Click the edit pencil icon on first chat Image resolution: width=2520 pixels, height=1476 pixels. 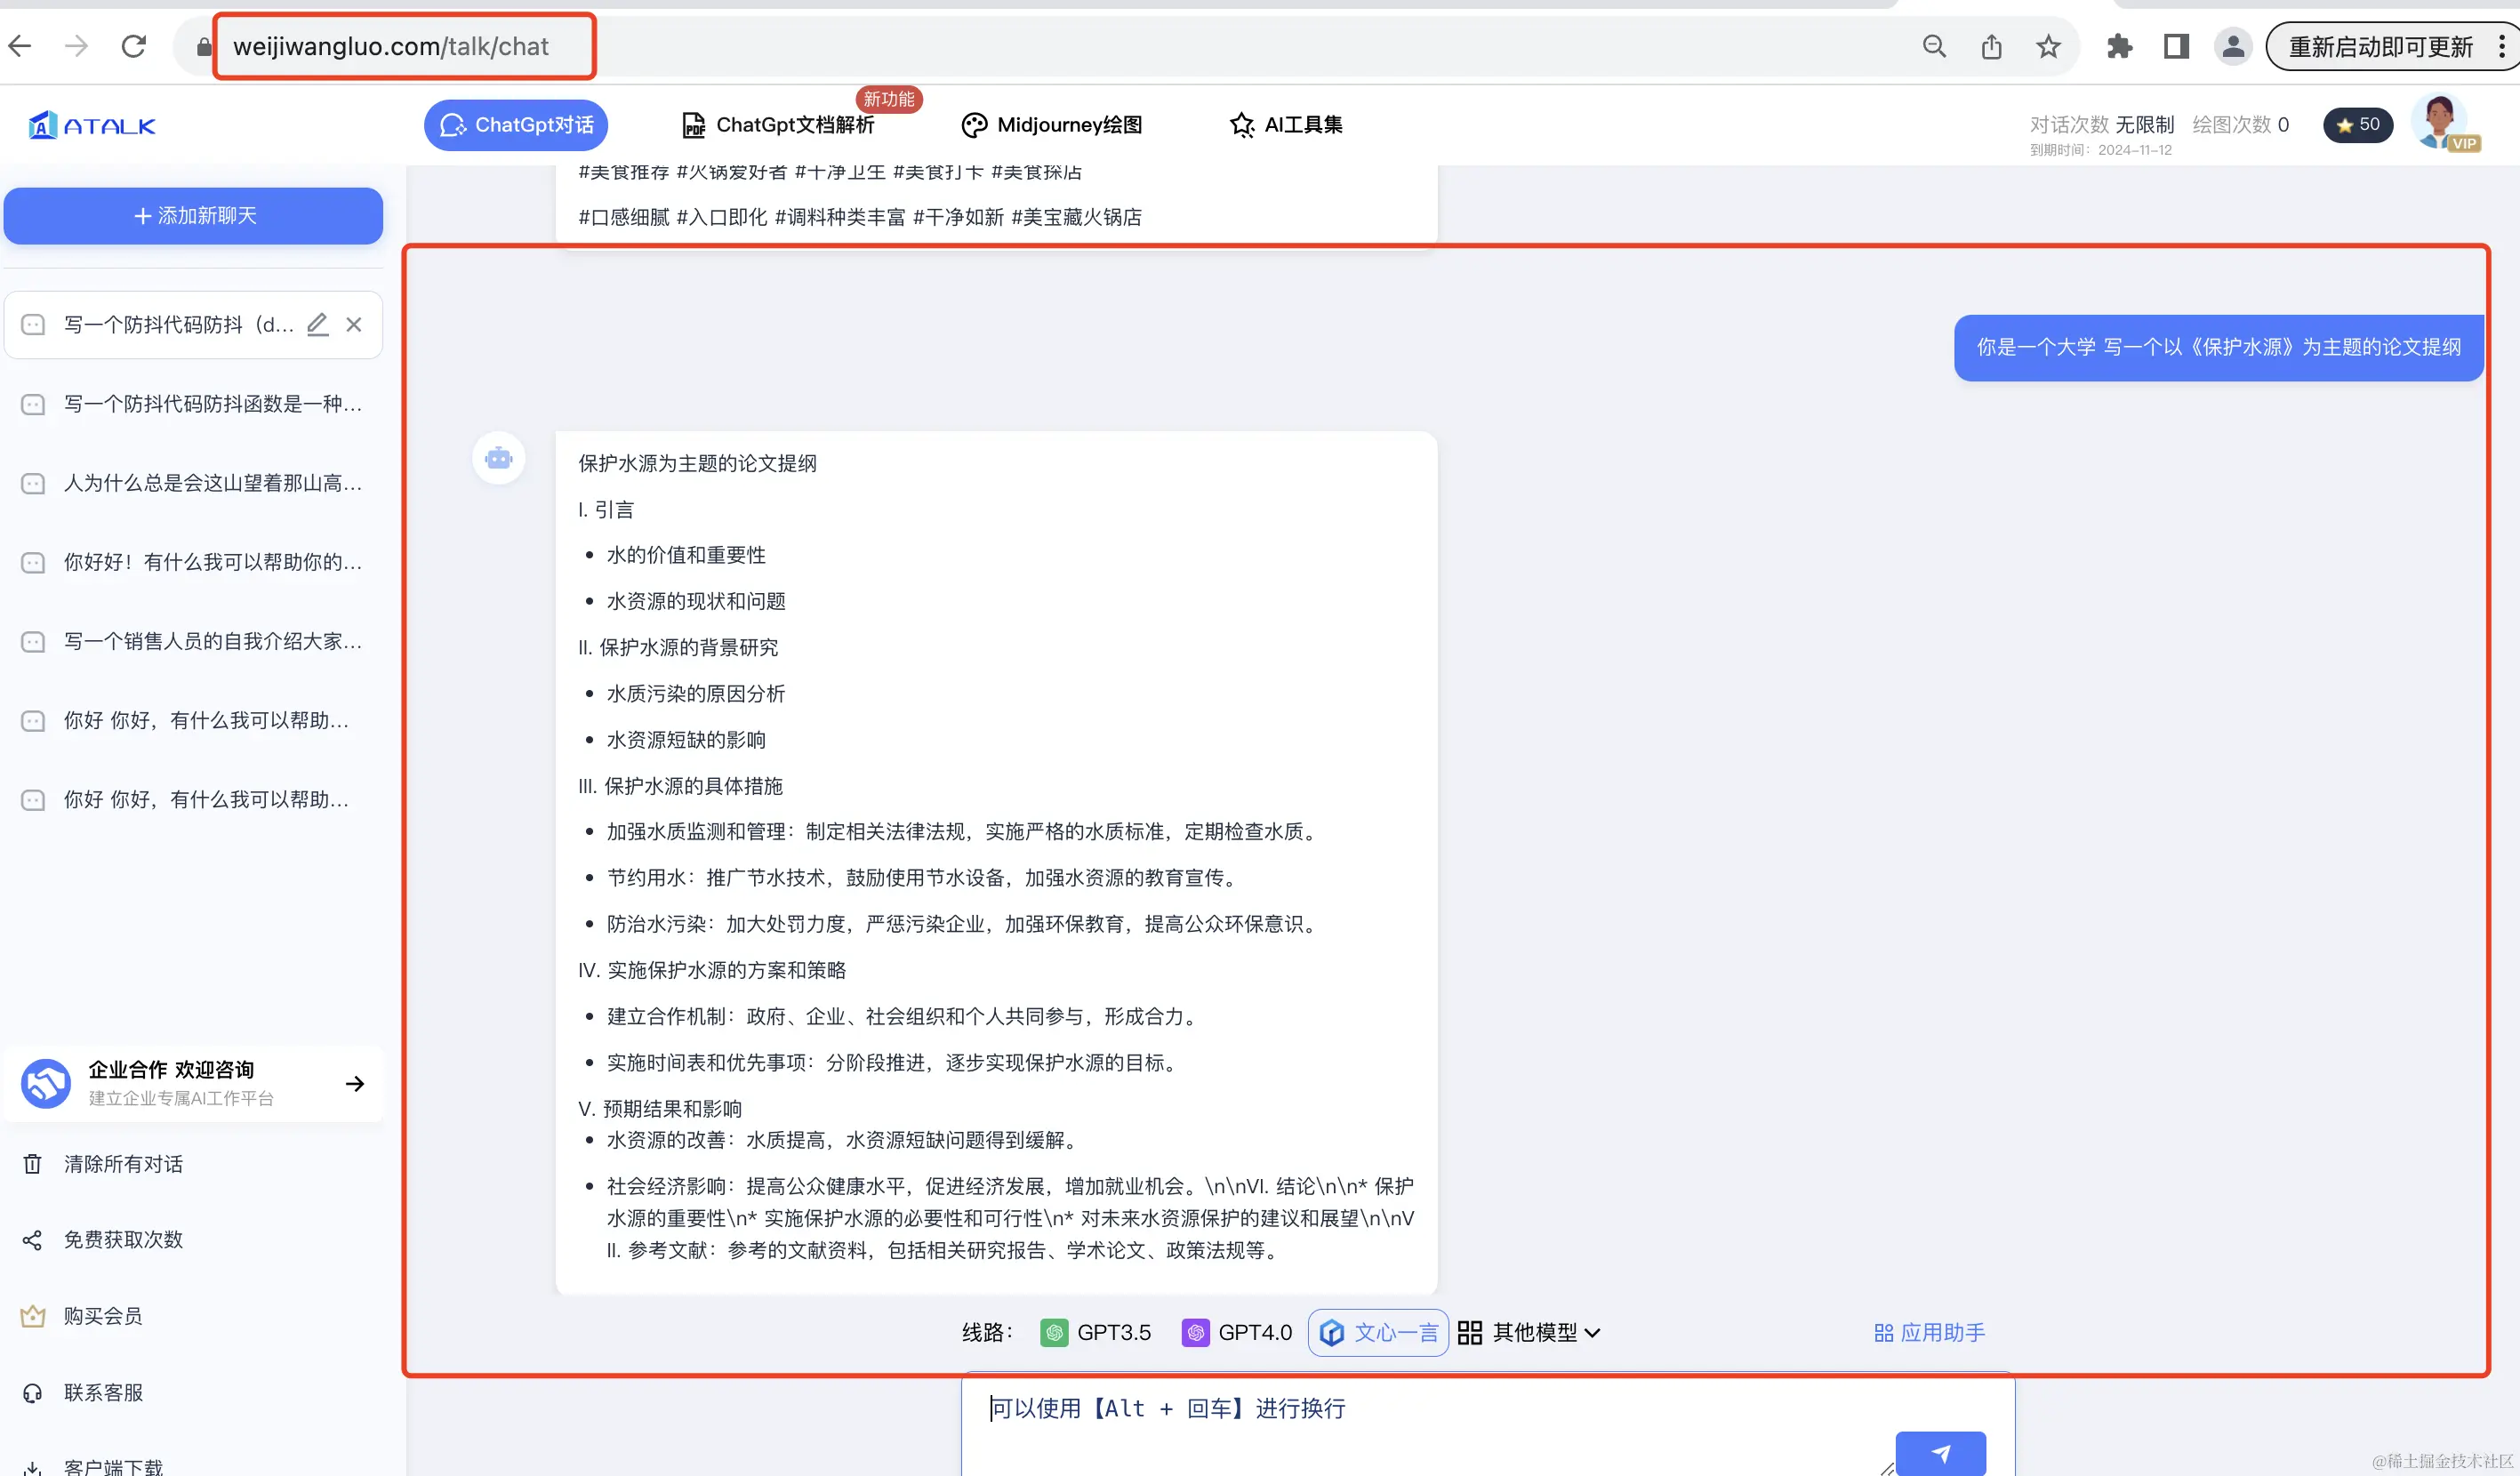pyautogui.click(x=317, y=324)
